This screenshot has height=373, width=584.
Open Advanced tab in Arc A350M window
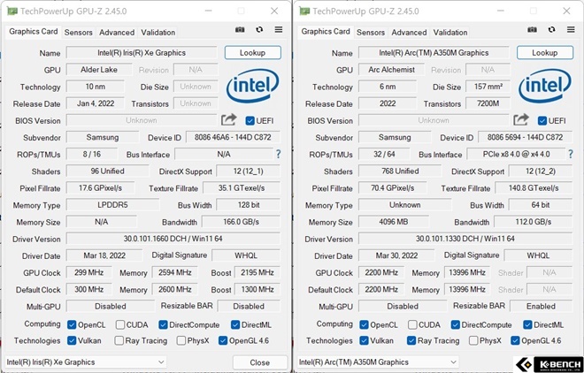(409, 33)
